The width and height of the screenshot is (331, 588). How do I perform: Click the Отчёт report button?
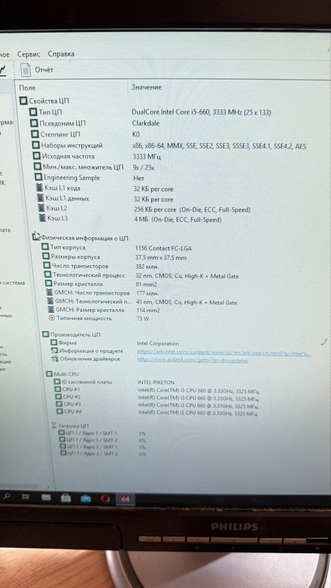pyautogui.click(x=44, y=70)
